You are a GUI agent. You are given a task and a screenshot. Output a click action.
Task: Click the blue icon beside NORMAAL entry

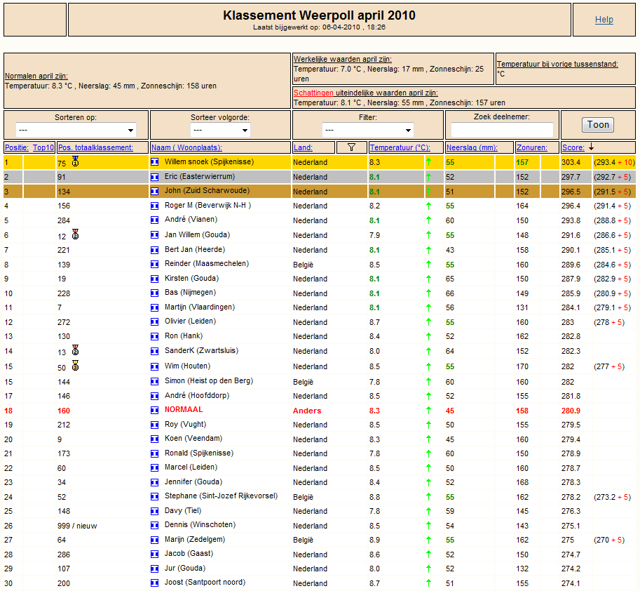coord(155,411)
